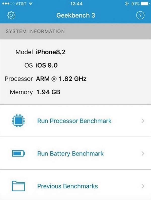
Task: Expand Run Processor Benchmark chevron
Action: pos(143,121)
